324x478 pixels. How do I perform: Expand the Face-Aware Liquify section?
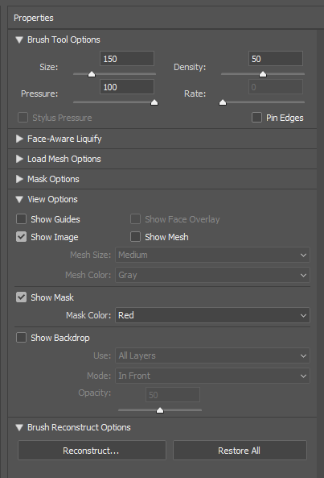[x=19, y=139]
